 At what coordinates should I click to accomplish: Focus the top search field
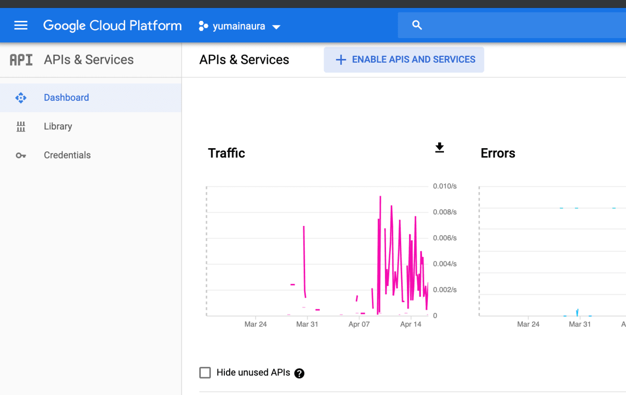point(512,25)
